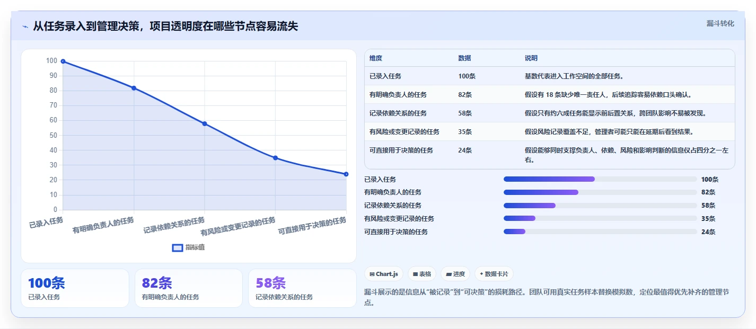Click the 24条 value in the table

coord(465,150)
